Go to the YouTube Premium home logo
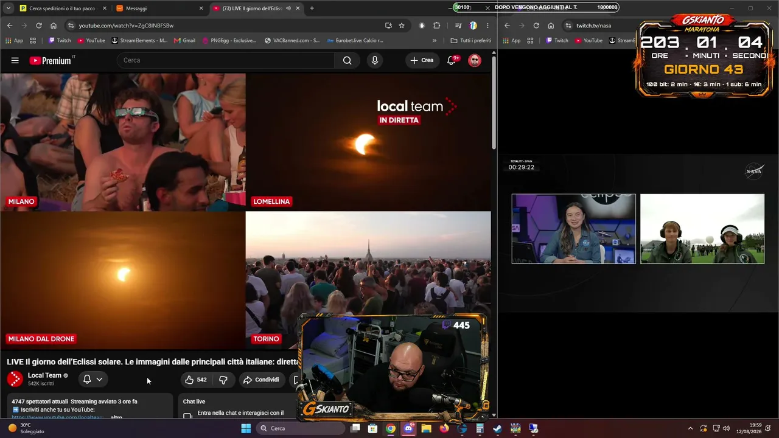This screenshot has height=438, width=779. (51, 60)
